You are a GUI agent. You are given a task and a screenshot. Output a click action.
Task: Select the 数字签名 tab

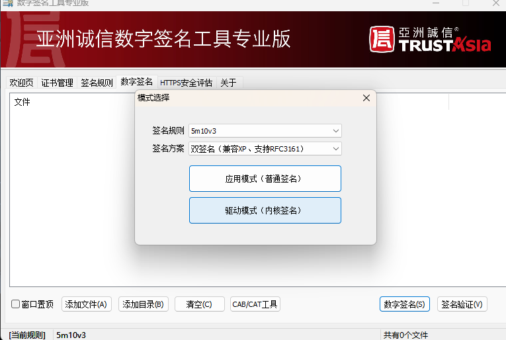pos(136,81)
